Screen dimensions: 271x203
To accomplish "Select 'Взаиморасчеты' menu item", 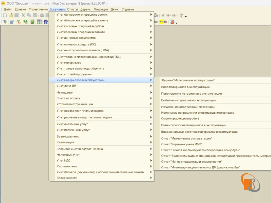I will pyautogui.click(x=101, y=136).
